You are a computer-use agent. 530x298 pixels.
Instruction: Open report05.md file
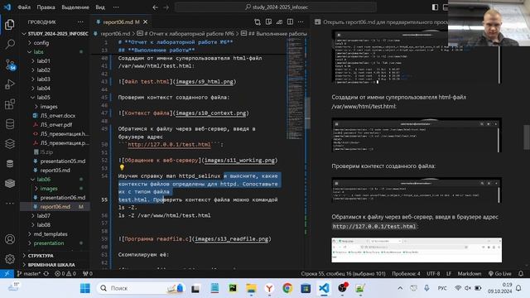[55, 171]
